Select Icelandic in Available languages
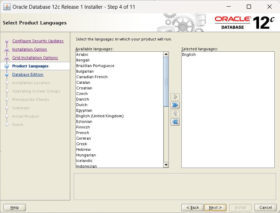 (x=120, y=161)
